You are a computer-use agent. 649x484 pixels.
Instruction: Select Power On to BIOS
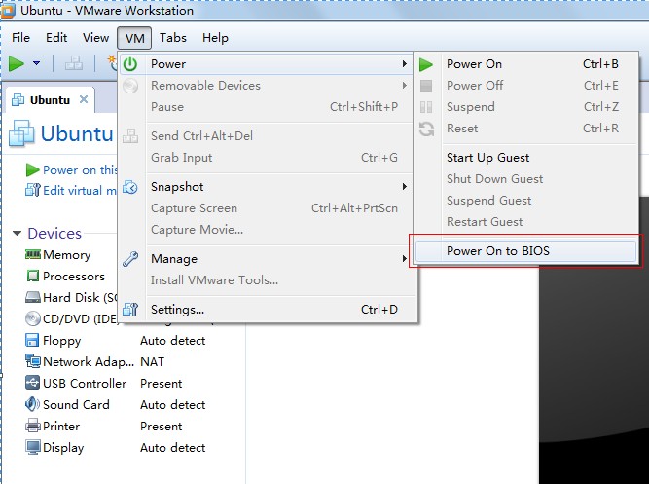[525, 251]
